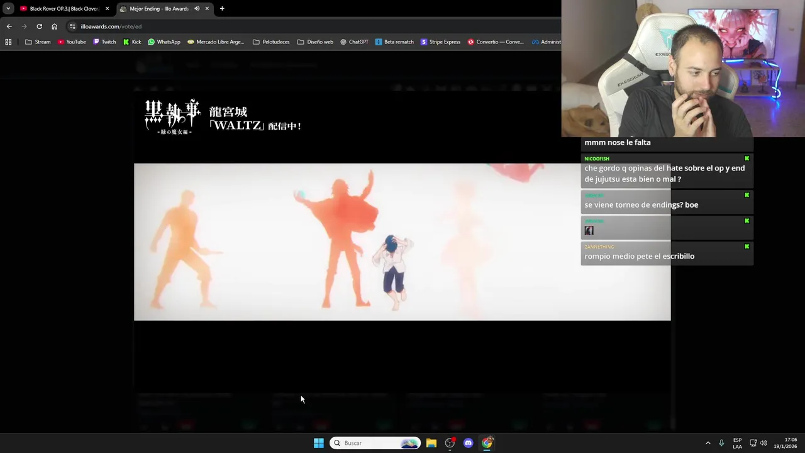Open the Windows Start menu

click(x=319, y=443)
